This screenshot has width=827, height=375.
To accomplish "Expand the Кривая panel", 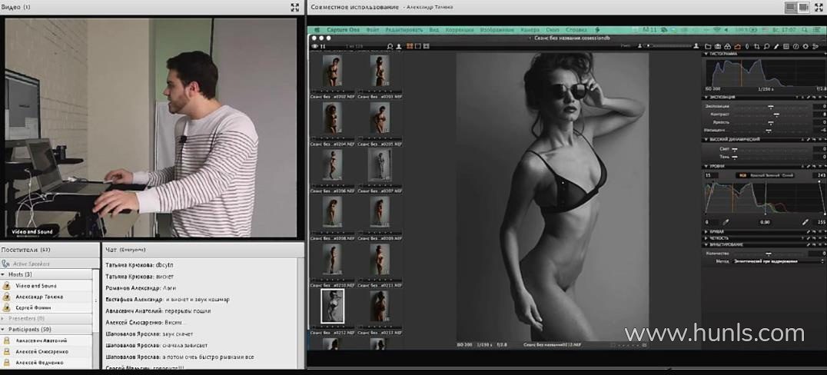I will [x=706, y=231].
